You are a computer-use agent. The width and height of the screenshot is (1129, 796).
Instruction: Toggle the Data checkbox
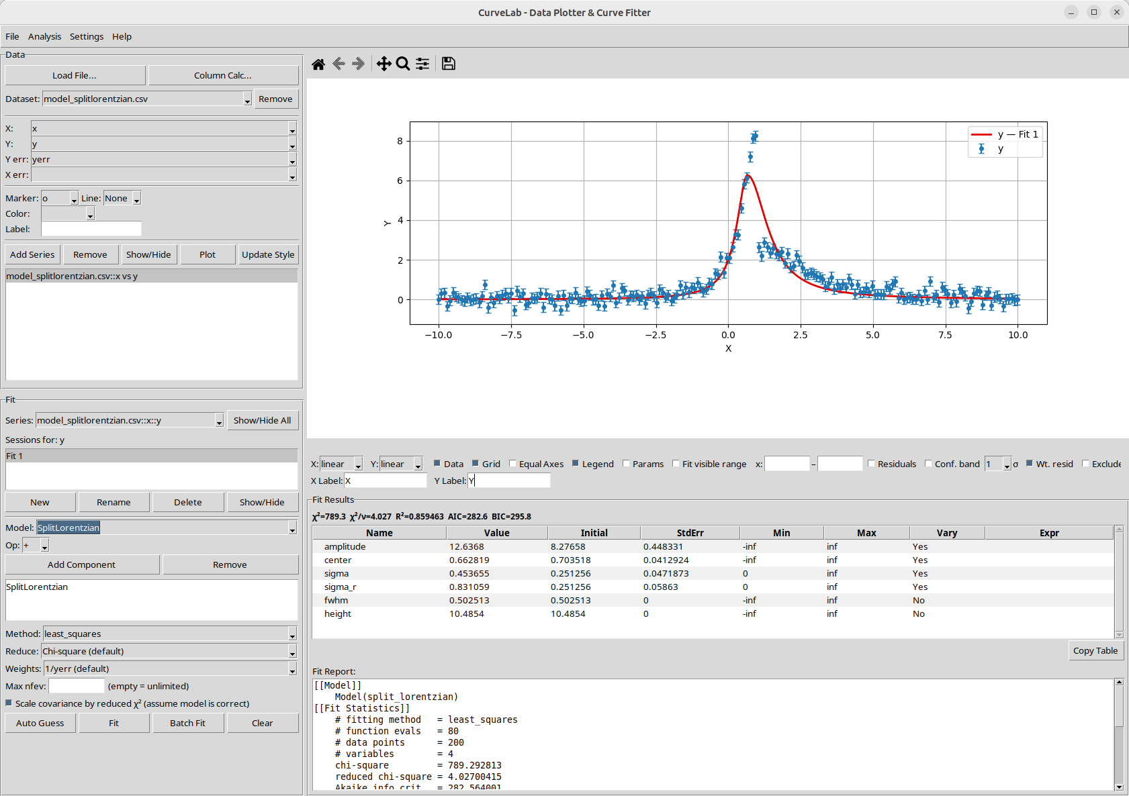coord(437,464)
